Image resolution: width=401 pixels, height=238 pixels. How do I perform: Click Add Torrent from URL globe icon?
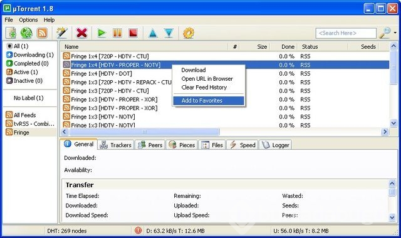[26, 33]
